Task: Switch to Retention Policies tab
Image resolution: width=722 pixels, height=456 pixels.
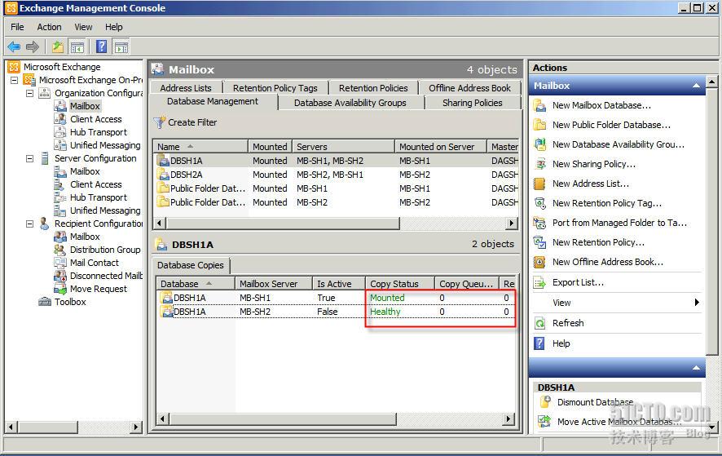Action: 373,88
